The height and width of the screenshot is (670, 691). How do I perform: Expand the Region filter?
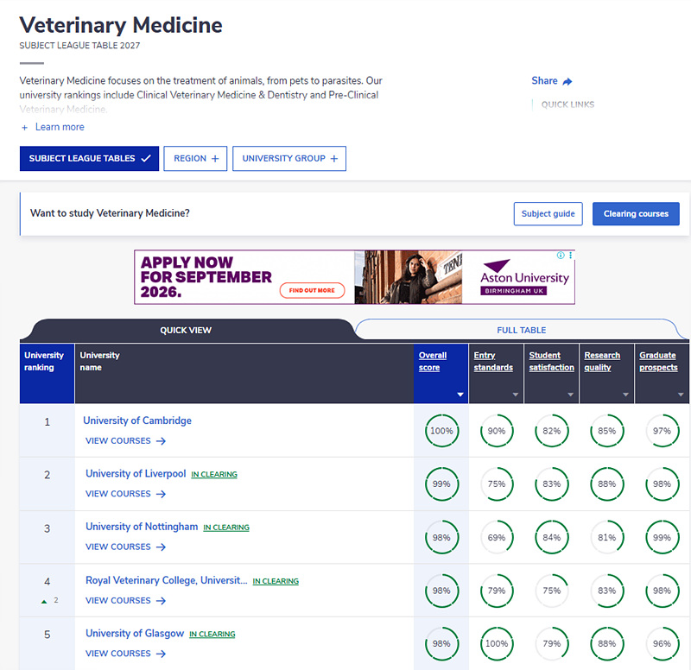click(x=195, y=159)
